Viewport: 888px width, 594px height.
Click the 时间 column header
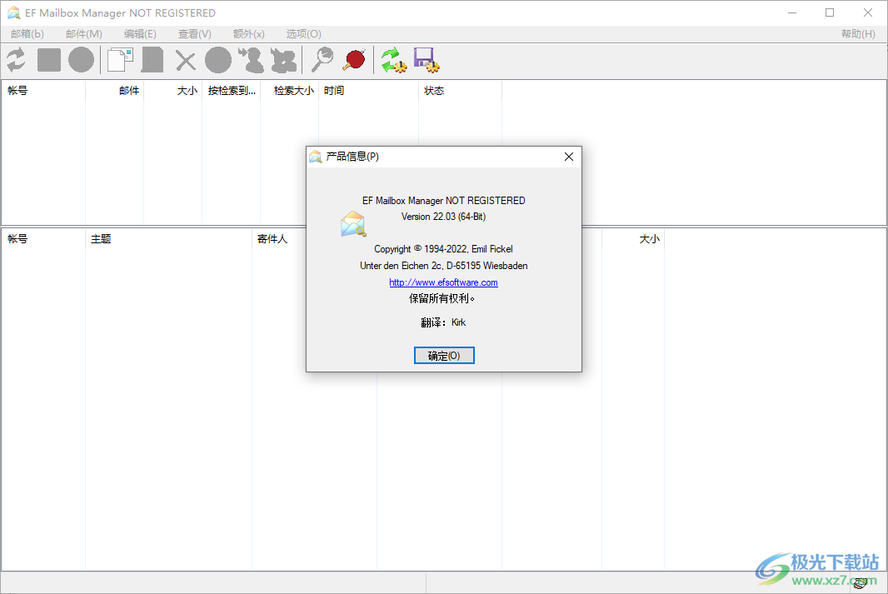point(369,91)
